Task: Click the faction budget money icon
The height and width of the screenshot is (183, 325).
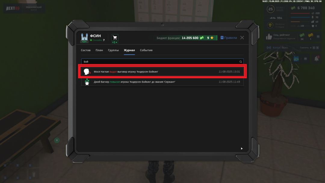Action: (x=201, y=38)
